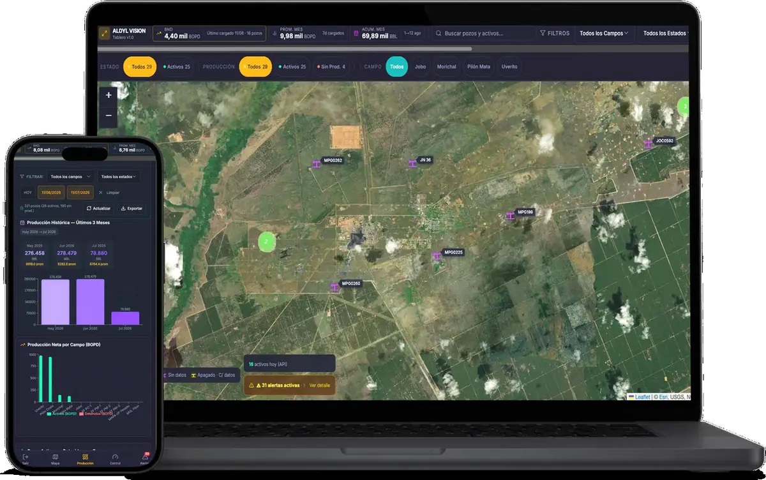766x480 pixels.
Task: Select Producción filter chip Todos 29
Action: click(255, 66)
